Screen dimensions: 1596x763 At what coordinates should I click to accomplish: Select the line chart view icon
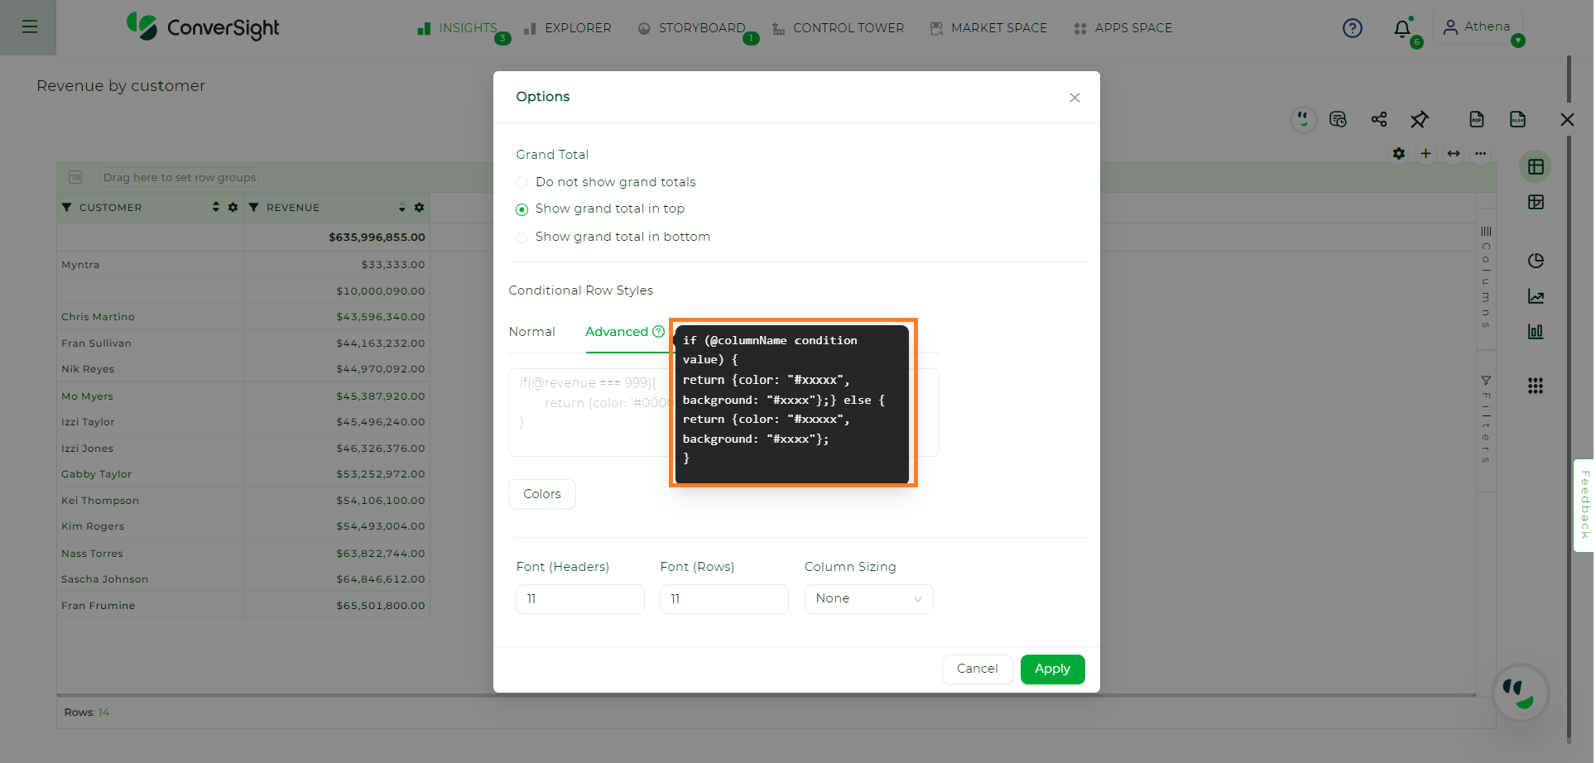tap(1536, 296)
